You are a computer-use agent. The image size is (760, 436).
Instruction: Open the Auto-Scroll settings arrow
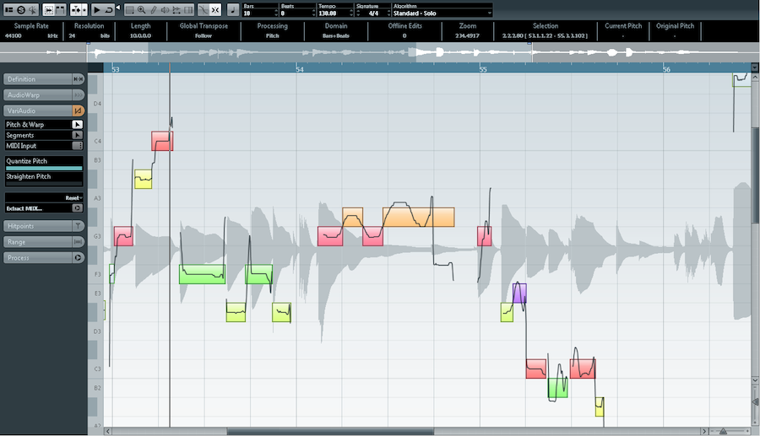coord(84,9)
